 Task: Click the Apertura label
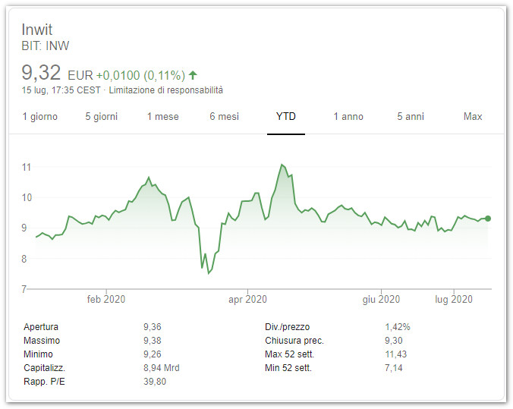click(41, 327)
